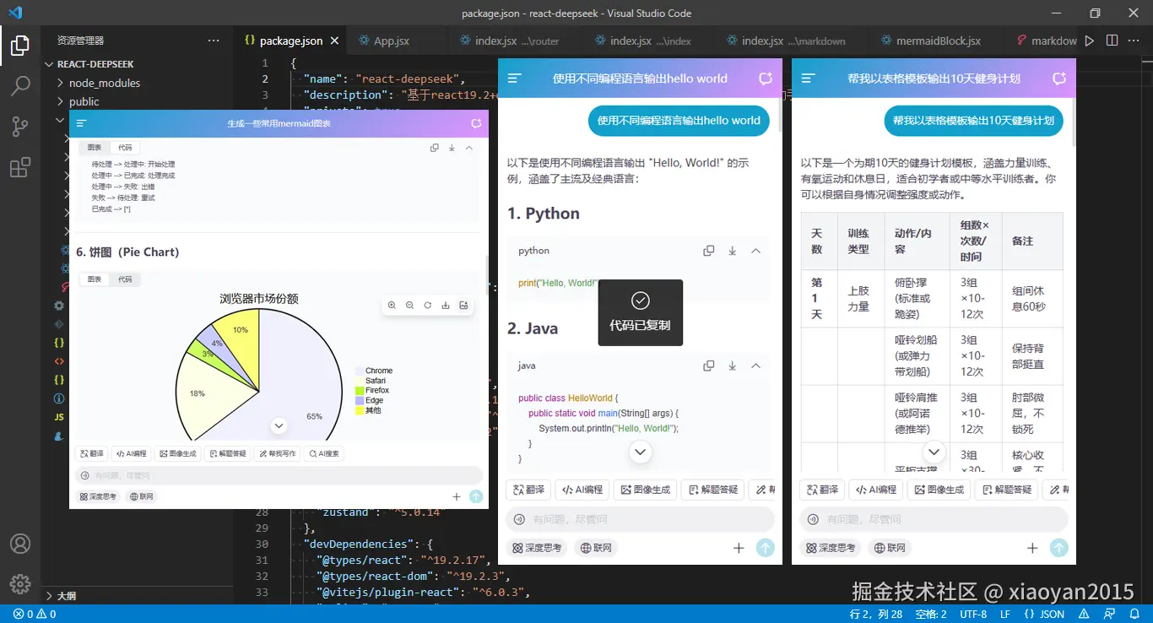Viewport: 1153px width, 623px height.
Task: Download the python code block
Action: 733,251
